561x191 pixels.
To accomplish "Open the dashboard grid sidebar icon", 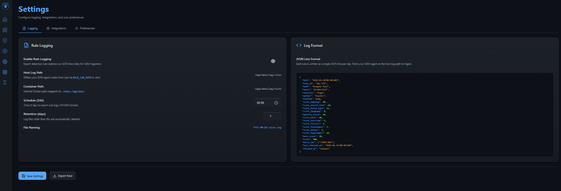I will 5,30.
